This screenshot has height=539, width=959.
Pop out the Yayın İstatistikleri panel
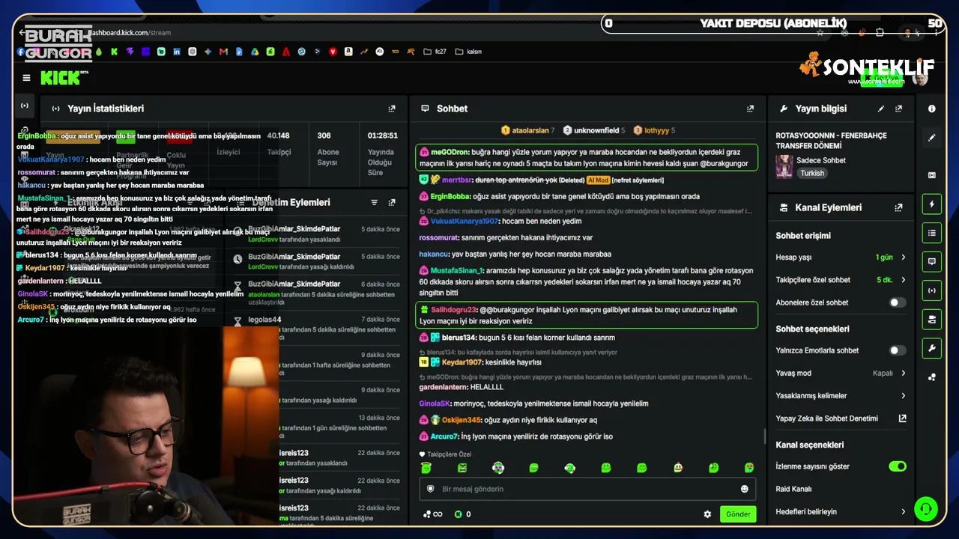[x=392, y=109]
